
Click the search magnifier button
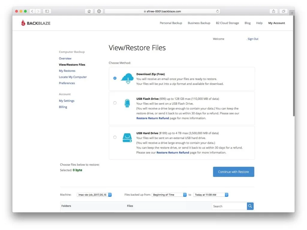250,206
